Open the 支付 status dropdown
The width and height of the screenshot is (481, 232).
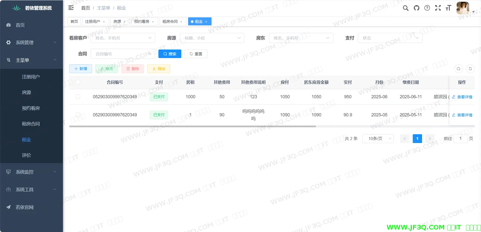pos(390,38)
